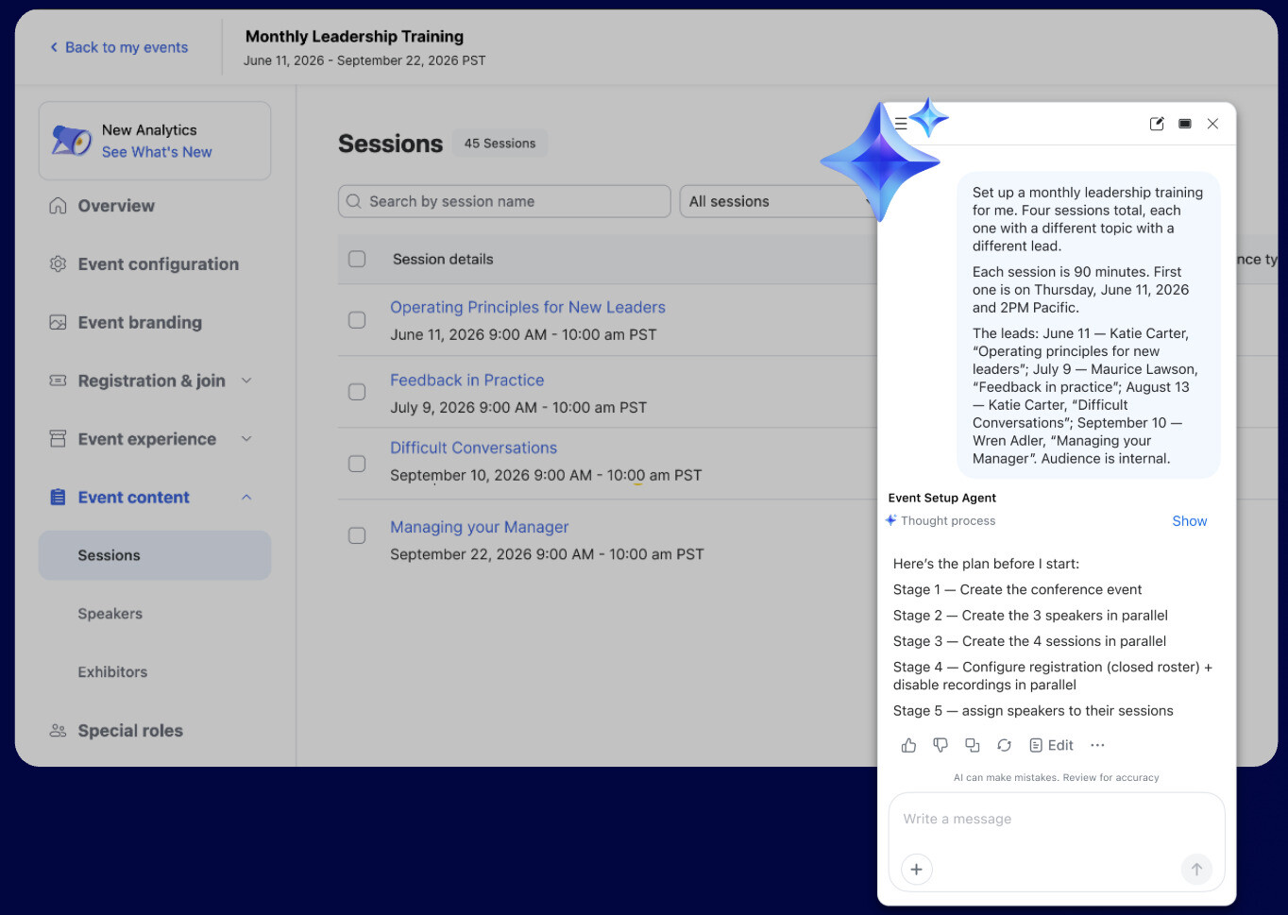Screen dimensions: 1288x915
Task: Open Operating Principles for New Leaders session
Action: [x=528, y=307]
